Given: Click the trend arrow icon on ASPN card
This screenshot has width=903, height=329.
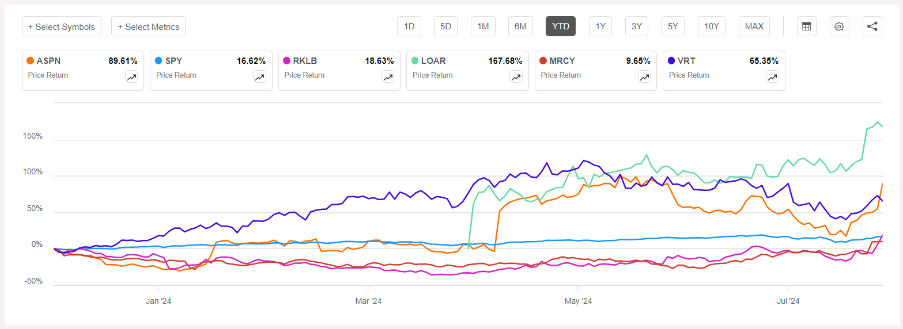Looking at the screenshot, I should click(131, 77).
